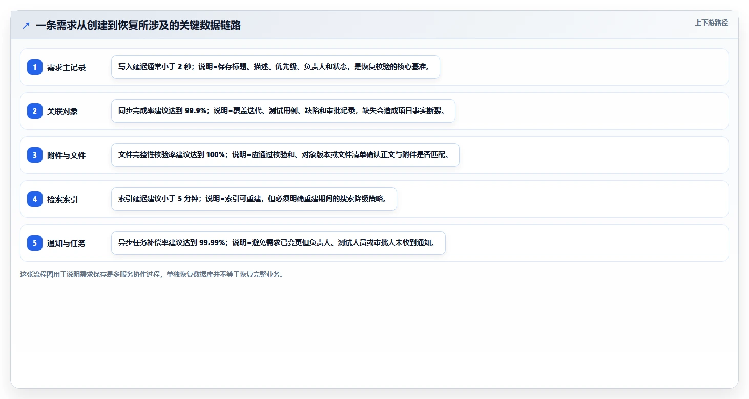The height and width of the screenshot is (399, 749).
Task: Click the description box about 写入延迟通常小于 2 秒
Action: (x=276, y=67)
